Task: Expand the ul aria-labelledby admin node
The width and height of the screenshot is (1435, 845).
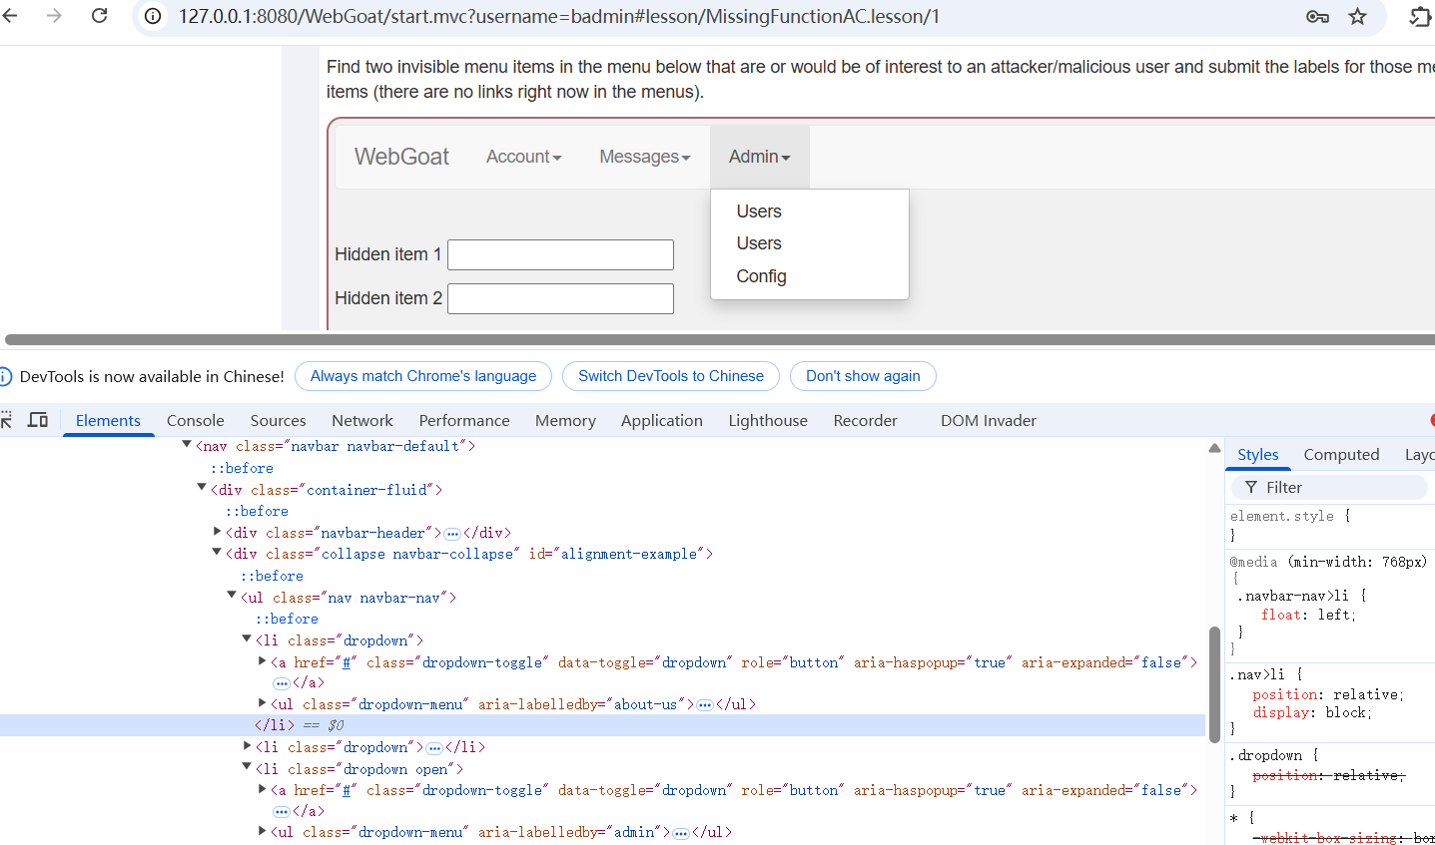Action: pos(262,831)
